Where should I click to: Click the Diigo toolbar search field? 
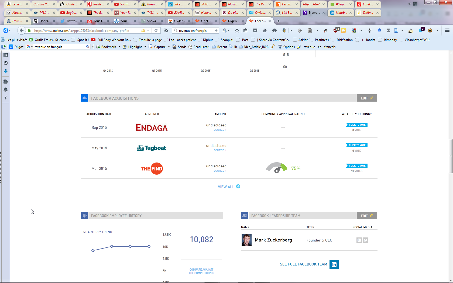(x=59, y=47)
